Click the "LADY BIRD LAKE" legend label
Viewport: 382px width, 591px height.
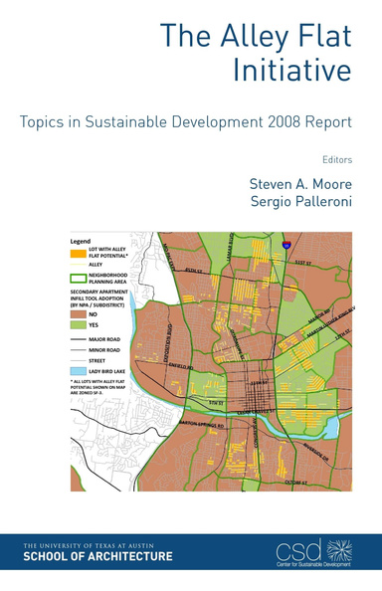click(107, 371)
